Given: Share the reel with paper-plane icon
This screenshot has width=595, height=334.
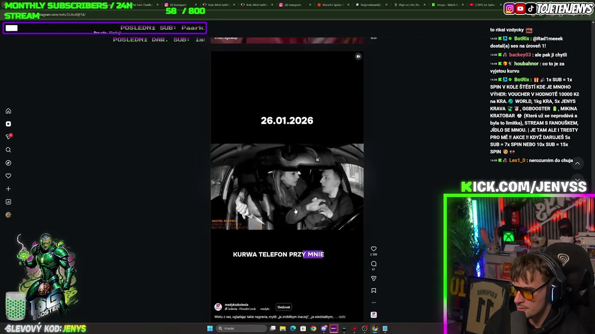Looking at the screenshot, I should (374, 278).
